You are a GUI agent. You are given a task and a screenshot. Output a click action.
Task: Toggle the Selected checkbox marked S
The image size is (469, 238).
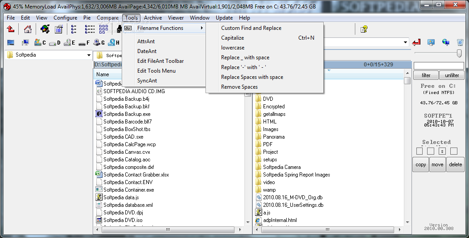pyautogui.click(x=442, y=151)
